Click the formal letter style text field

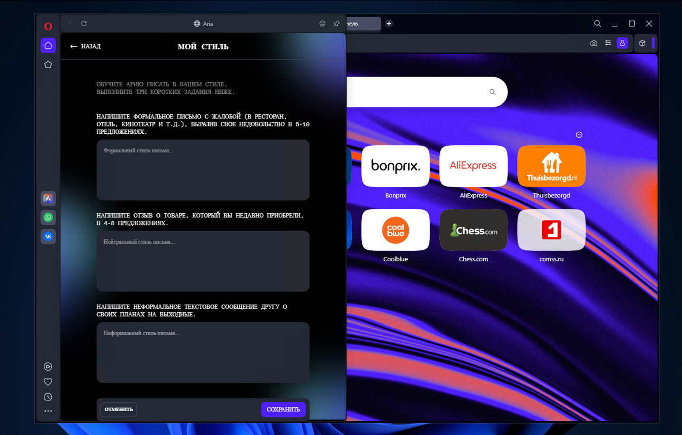point(203,170)
